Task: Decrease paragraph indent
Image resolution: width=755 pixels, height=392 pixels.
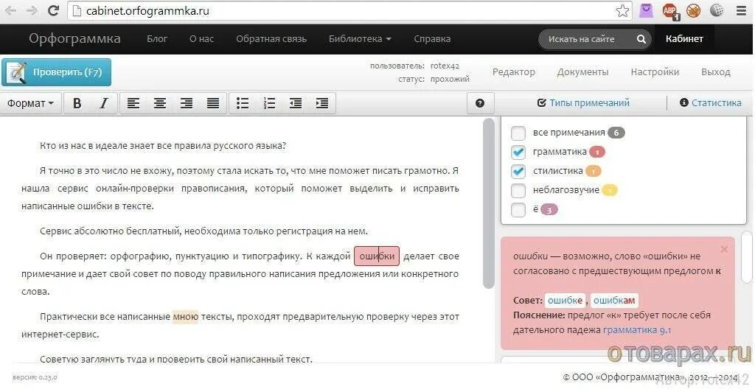Action: [296, 103]
